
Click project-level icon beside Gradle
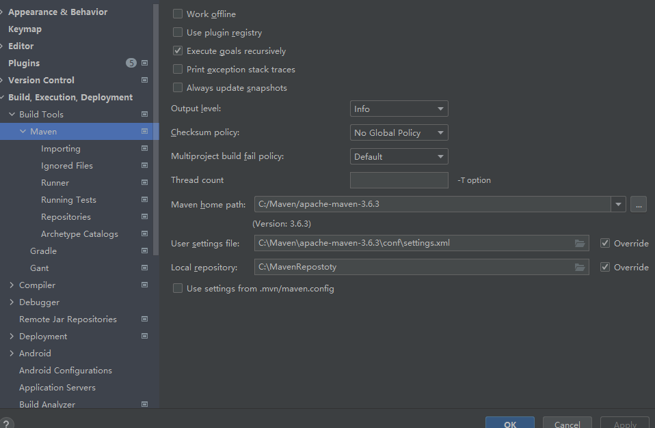click(x=144, y=251)
